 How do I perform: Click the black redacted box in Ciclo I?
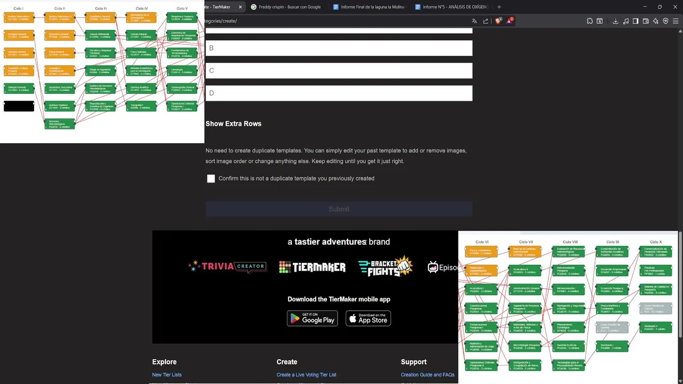coord(19,106)
